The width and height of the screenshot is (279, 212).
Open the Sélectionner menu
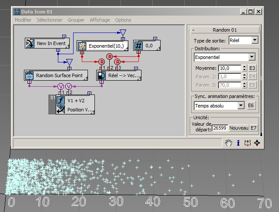click(50, 20)
